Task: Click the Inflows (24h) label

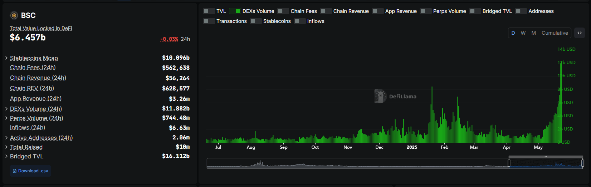Action: (x=28, y=128)
